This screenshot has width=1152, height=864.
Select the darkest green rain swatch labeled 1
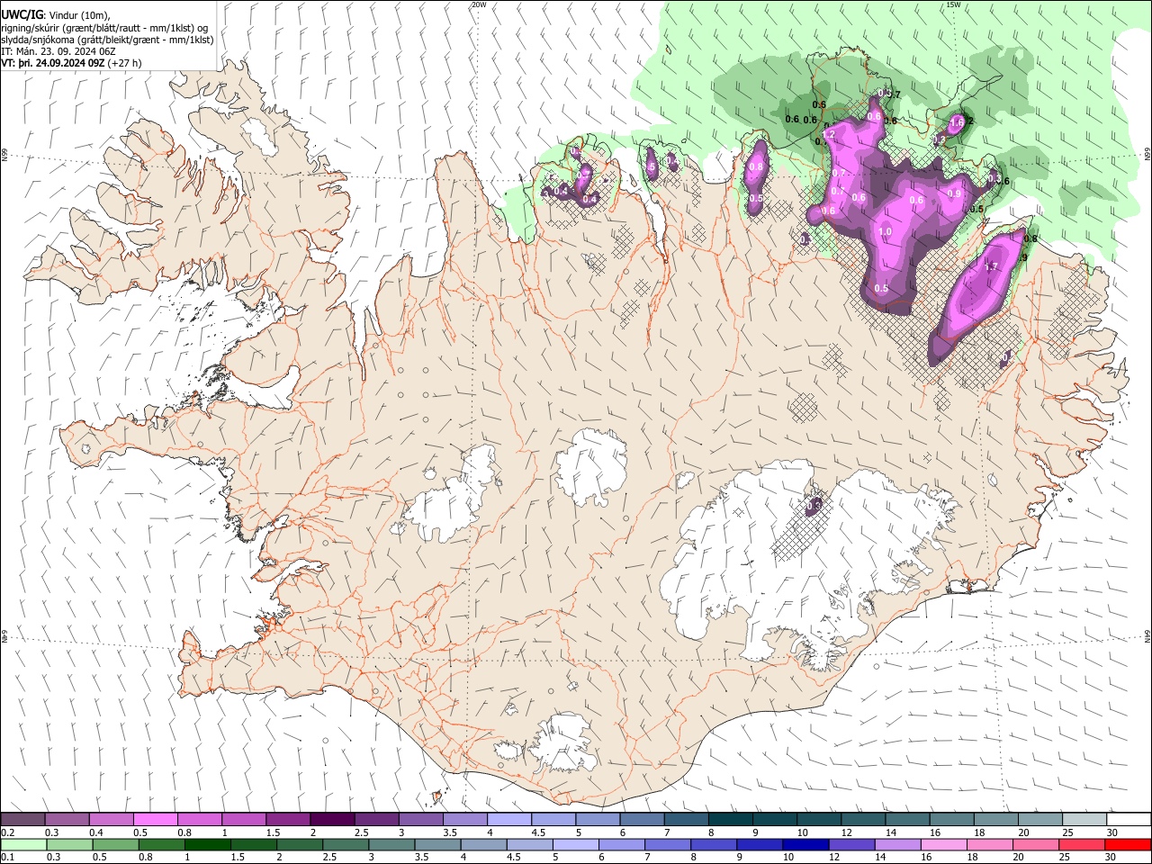click(x=208, y=844)
